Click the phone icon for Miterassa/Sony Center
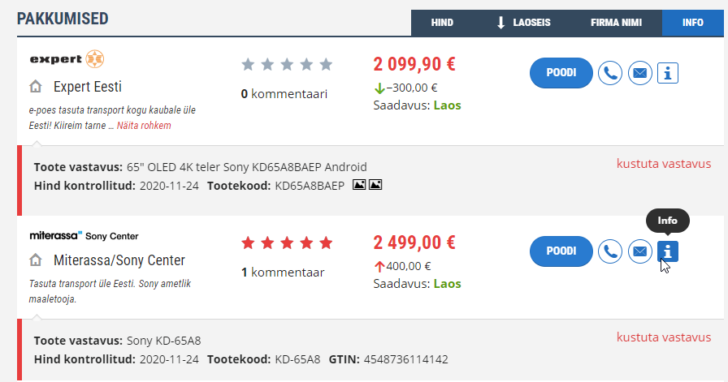Viewport: 728px width, 382px height. (x=609, y=251)
